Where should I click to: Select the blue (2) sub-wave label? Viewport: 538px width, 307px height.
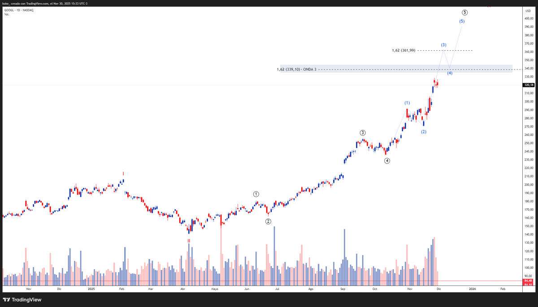pyautogui.click(x=423, y=132)
